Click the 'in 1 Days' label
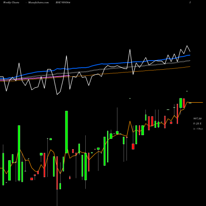This screenshot has width=206, height=206. point(198,129)
